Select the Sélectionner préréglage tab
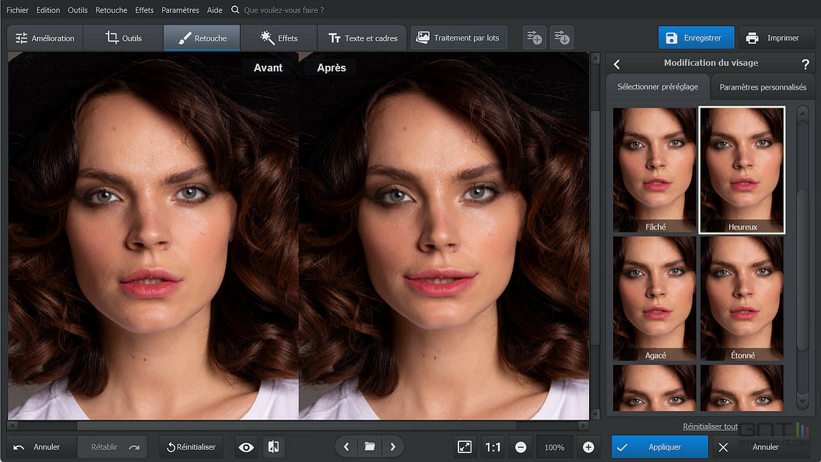The image size is (821, 462). (x=658, y=87)
